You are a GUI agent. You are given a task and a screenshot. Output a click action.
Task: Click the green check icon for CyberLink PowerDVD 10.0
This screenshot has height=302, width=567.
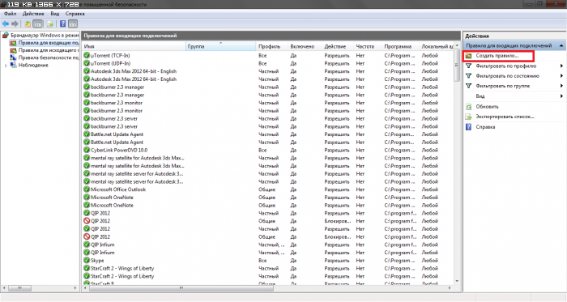pos(87,150)
